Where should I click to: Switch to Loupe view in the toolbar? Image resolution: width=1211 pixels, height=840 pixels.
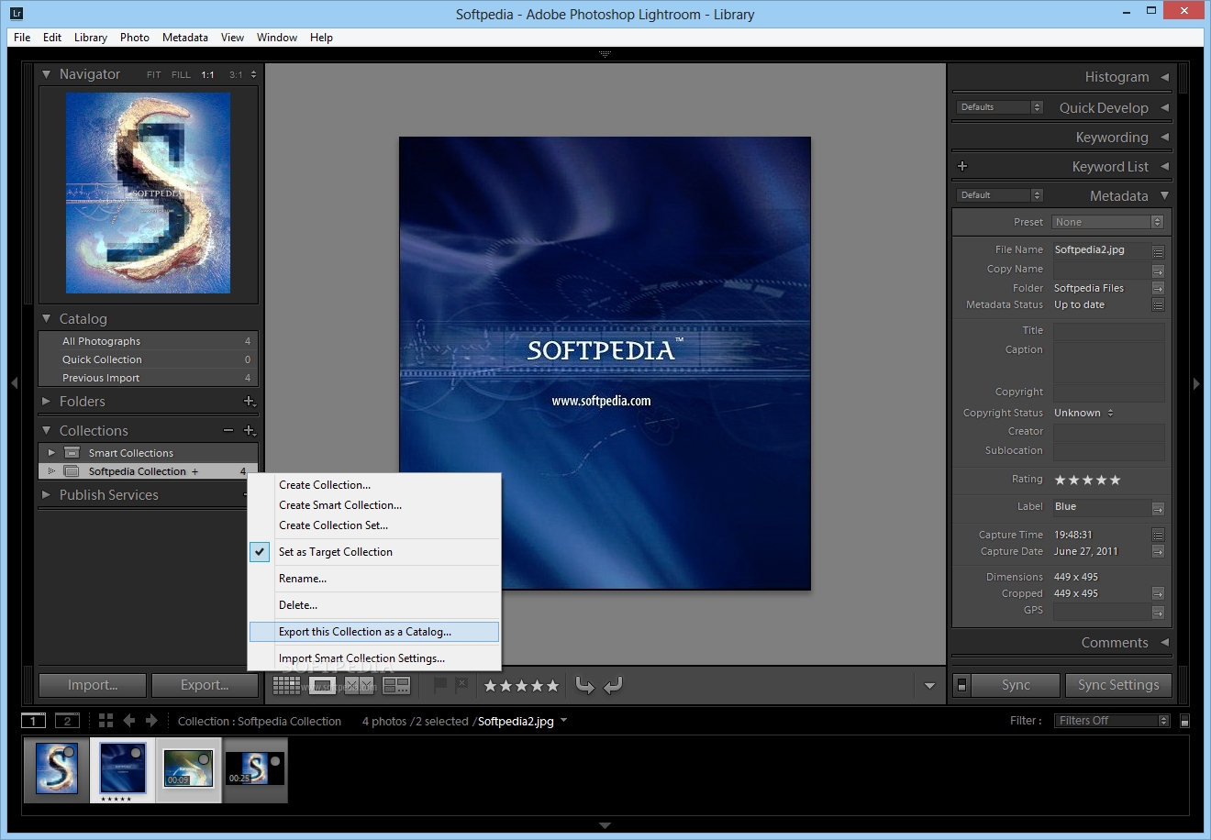tap(322, 685)
